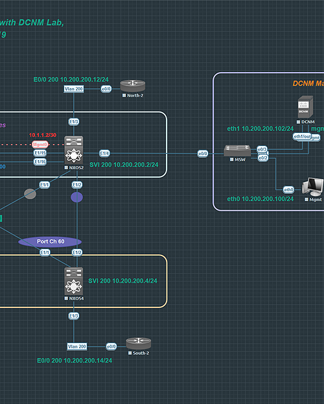Click text SVI 200 10.200.200.4/24
The image size is (324, 404).
pyautogui.click(x=123, y=281)
